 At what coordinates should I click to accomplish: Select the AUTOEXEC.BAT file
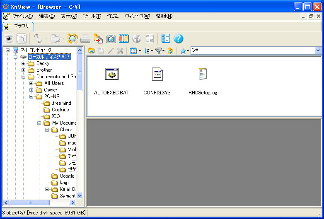point(111,81)
